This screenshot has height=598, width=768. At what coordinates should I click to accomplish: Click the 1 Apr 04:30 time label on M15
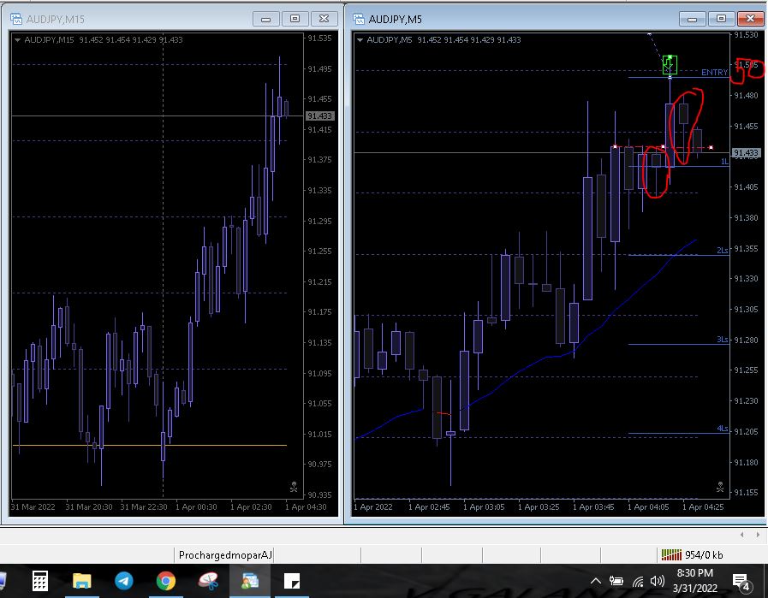pyautogui.click(x=306, y=507)
